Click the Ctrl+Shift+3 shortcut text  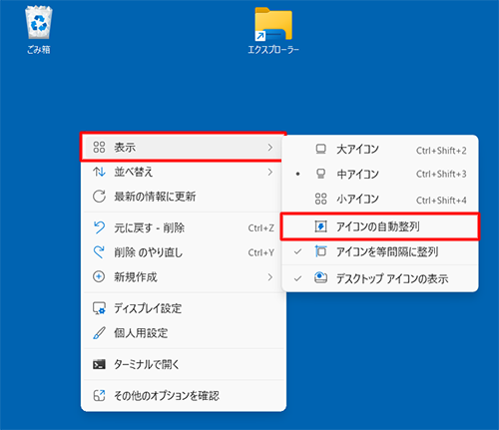point(441,174)
